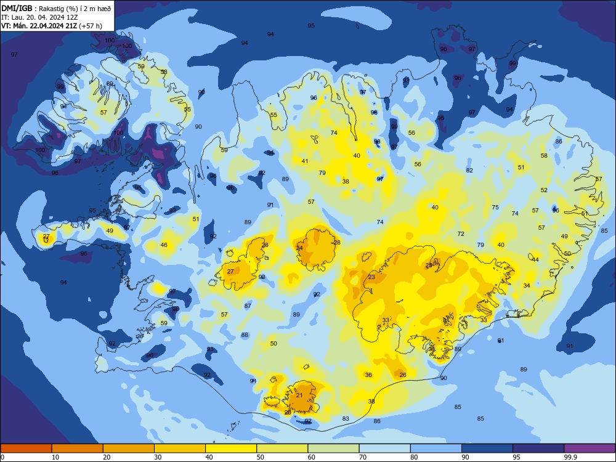Click the map value '46' in the west
This screenshot has width=616, height=462.
click(x=164, y=245)
